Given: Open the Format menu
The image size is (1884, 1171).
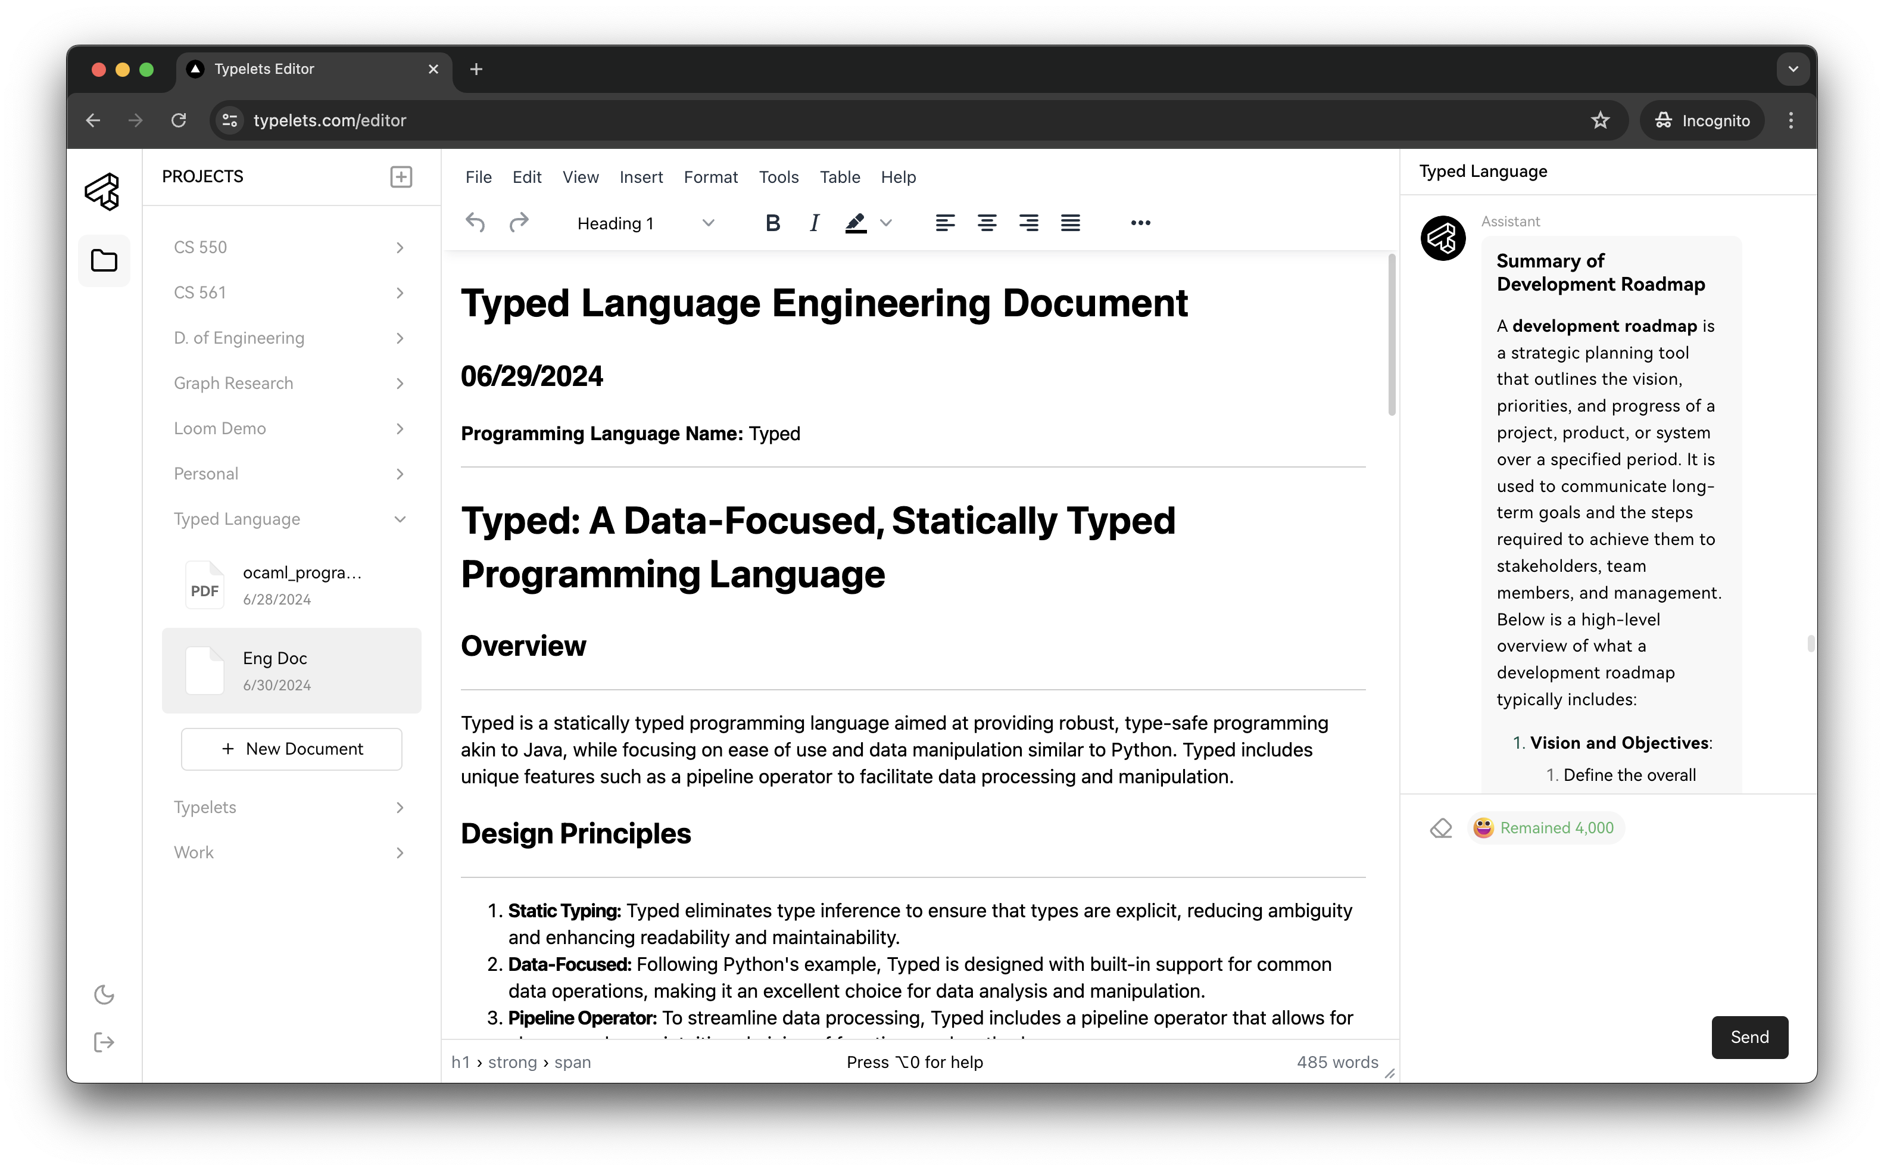Looking at the screenshot, I should [x=710, y=177].
